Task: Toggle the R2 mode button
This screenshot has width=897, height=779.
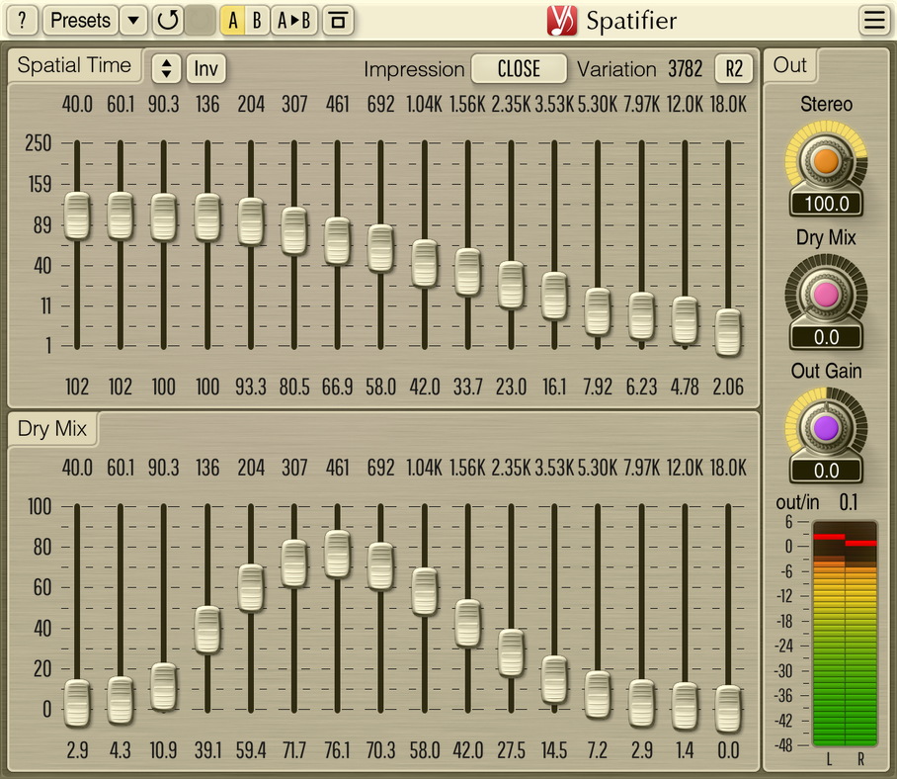Action: click(x=735, y=68)
